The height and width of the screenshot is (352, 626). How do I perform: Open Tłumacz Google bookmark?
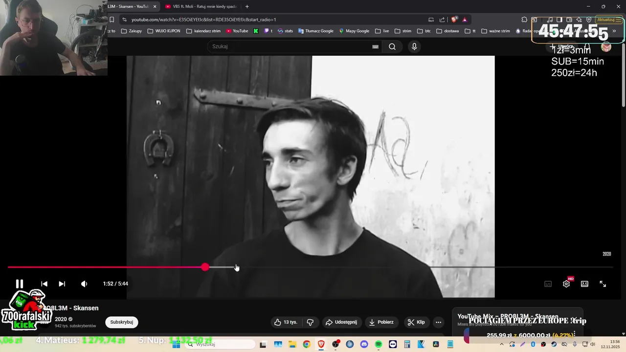click(x=315, y=31)
